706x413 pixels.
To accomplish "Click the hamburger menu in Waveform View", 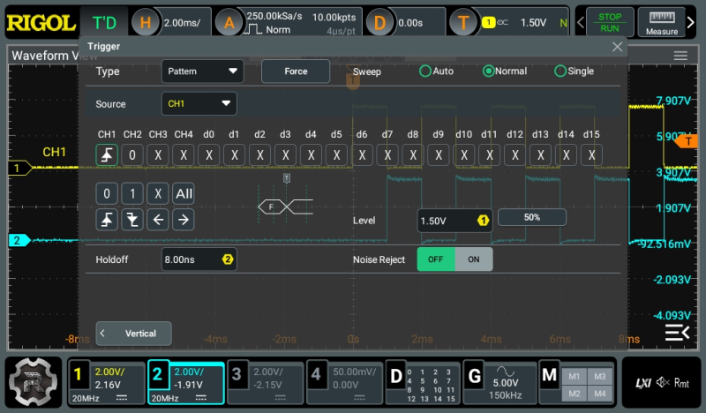I will point(680,56).
